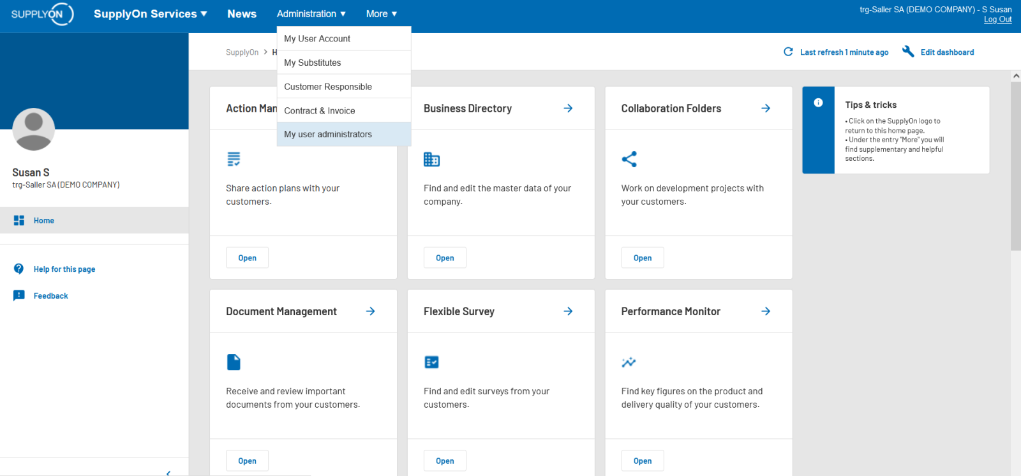Click the vertical page scrollbar

coord(1015,166)
